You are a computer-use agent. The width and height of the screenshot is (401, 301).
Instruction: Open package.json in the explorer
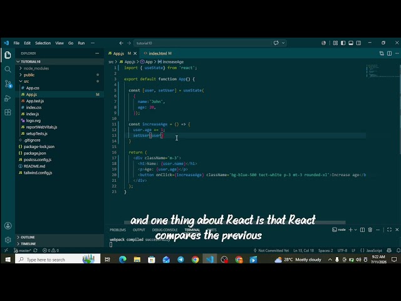60,153
